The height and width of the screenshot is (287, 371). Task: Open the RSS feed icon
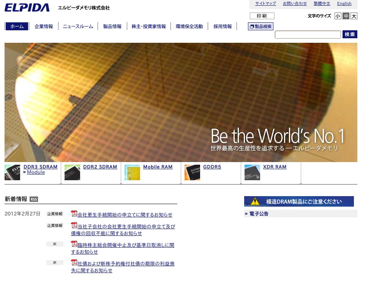pyautogui.click(x=34, y=199)
